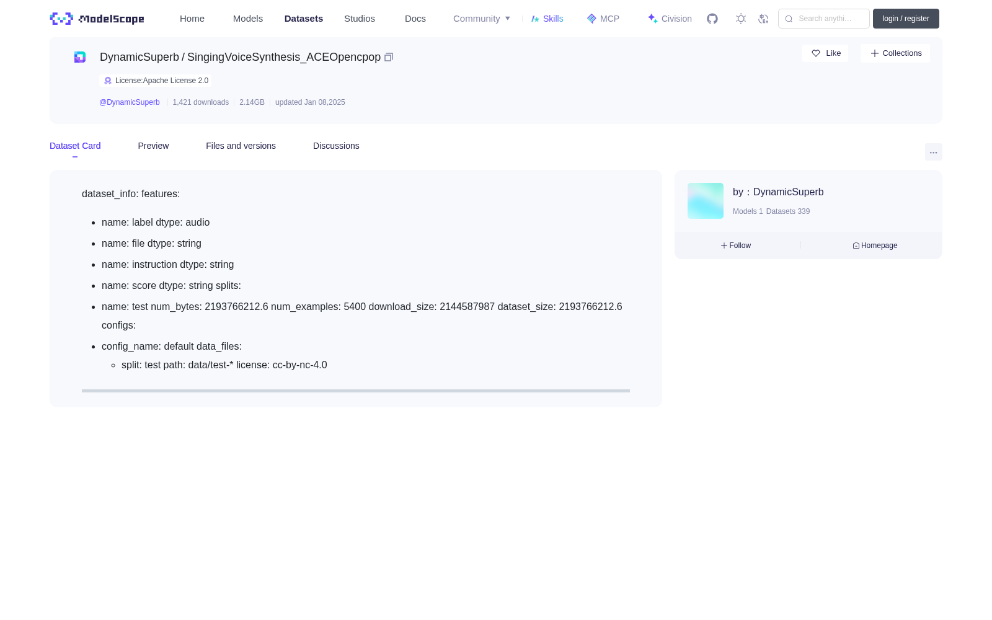This screenshot has width=992, height=620.
Task: Click the 'dataset_info: features:' heading text
Action: (x=131, y=194)
